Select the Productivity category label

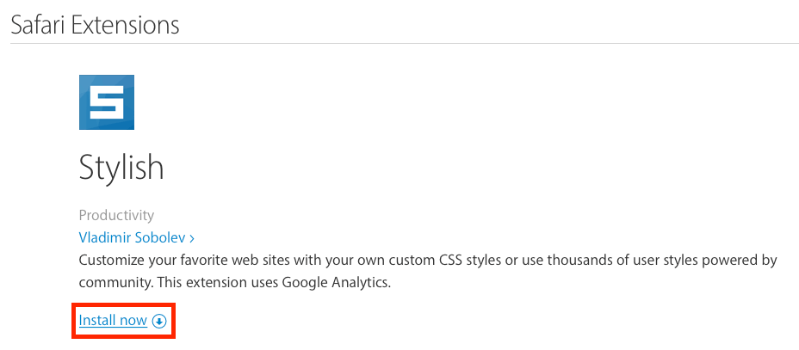(x=116, y=215)
